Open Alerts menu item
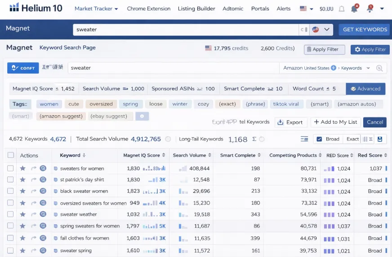 click(x=284, y=9)
